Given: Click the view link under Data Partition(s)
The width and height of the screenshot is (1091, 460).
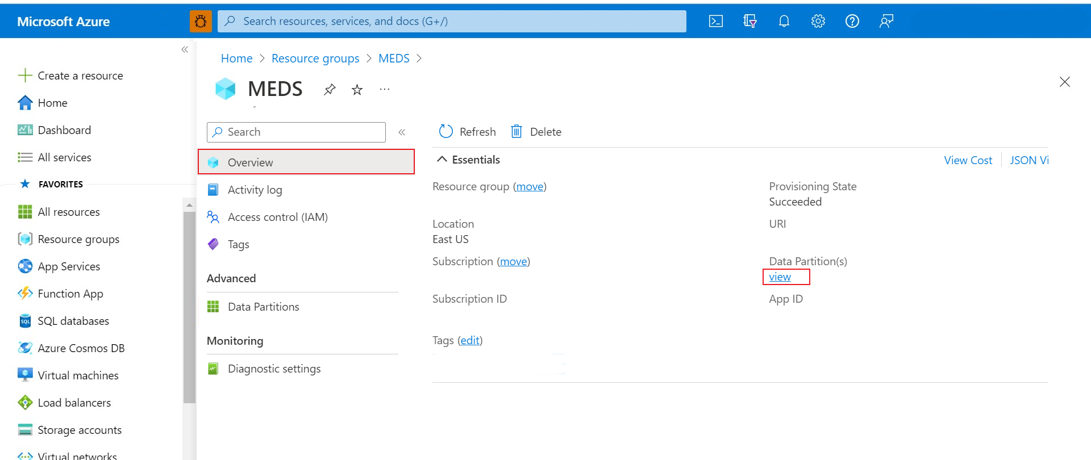Looking at the screenshot, I should tap(780, 277).
